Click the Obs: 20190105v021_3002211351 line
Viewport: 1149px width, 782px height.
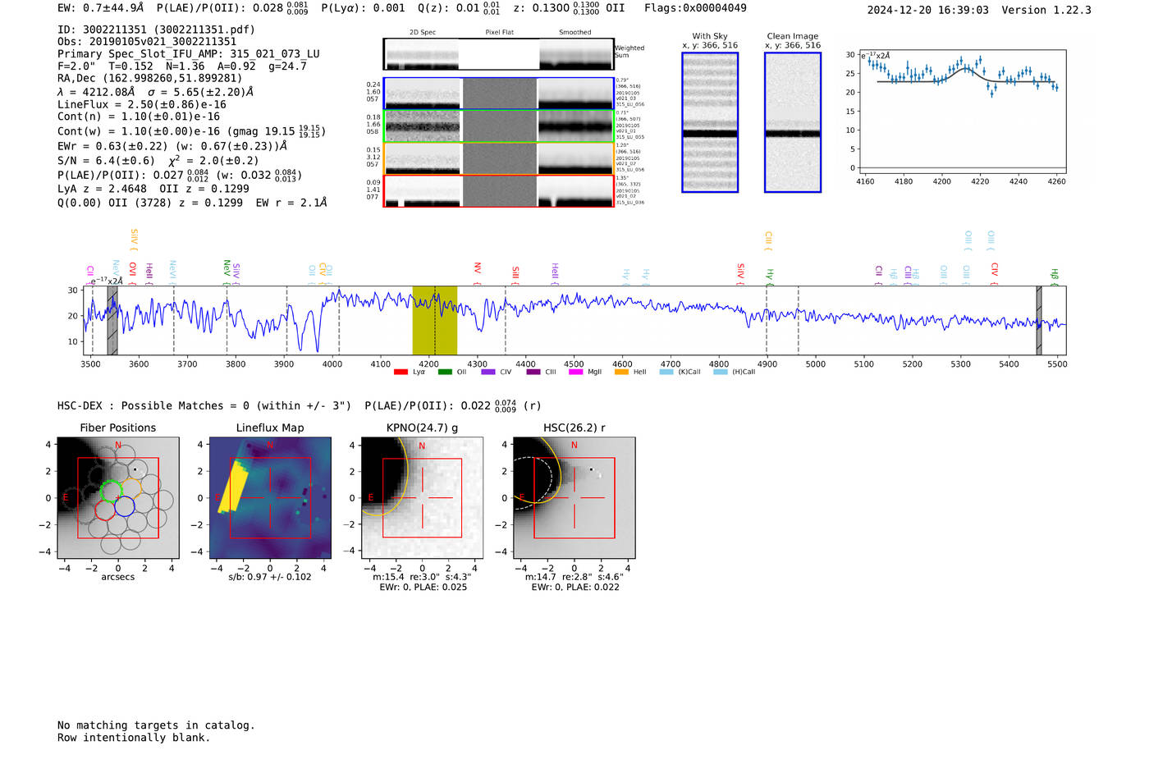pos(147,42)
